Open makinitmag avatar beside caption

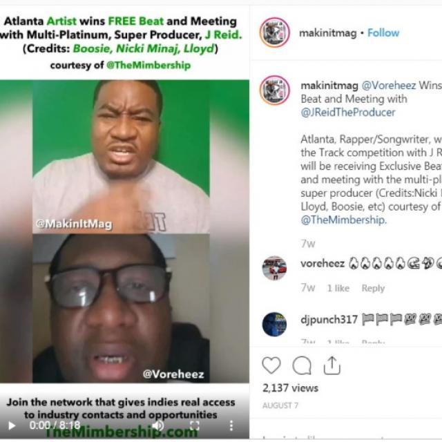pos(275,90)
